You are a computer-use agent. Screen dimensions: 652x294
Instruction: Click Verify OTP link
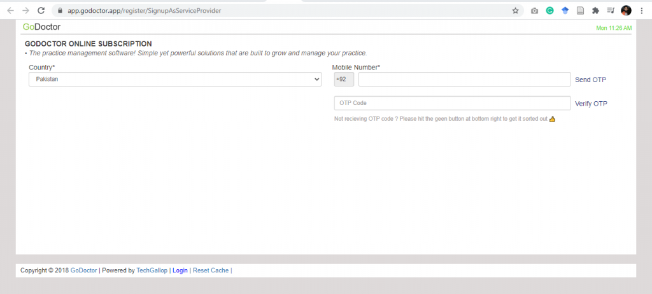pos(591,104)
